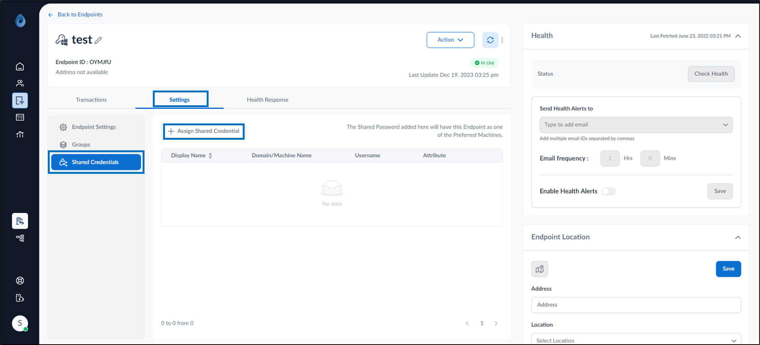760x345 pixels.
Task: Open the user avatar labeled S
Action: tap(20, 323)
